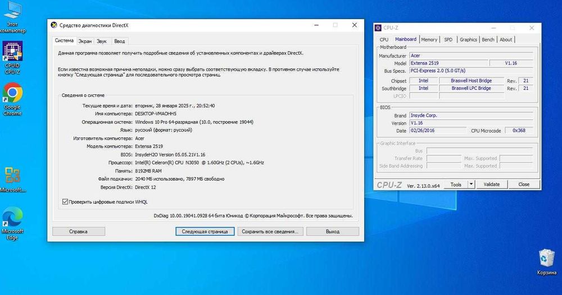
Task: Switch to the Звук tab
Action: (102, 41)
